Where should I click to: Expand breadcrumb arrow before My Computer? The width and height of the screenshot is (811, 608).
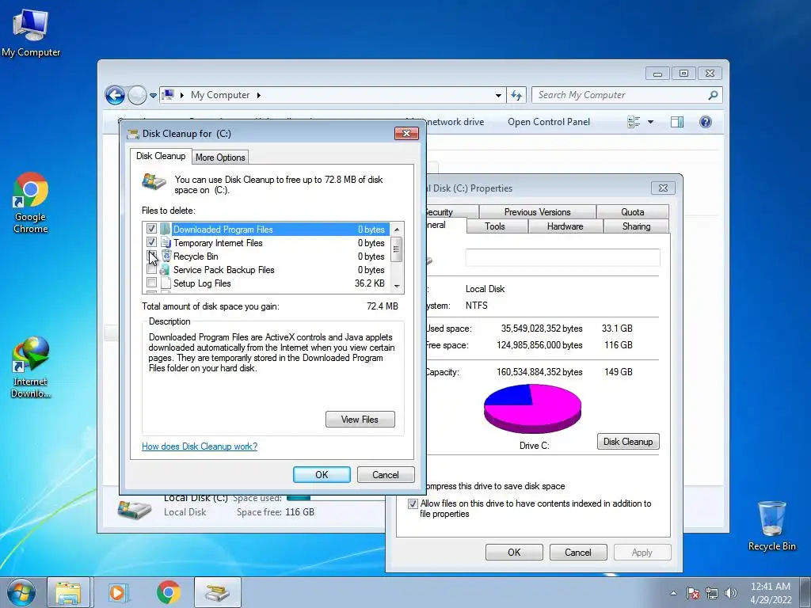[182, 95]
